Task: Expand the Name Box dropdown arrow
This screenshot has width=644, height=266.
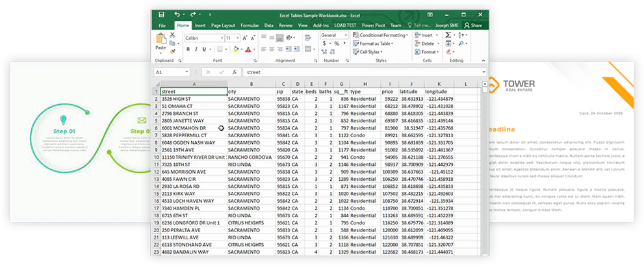Action: click(187, 72)
